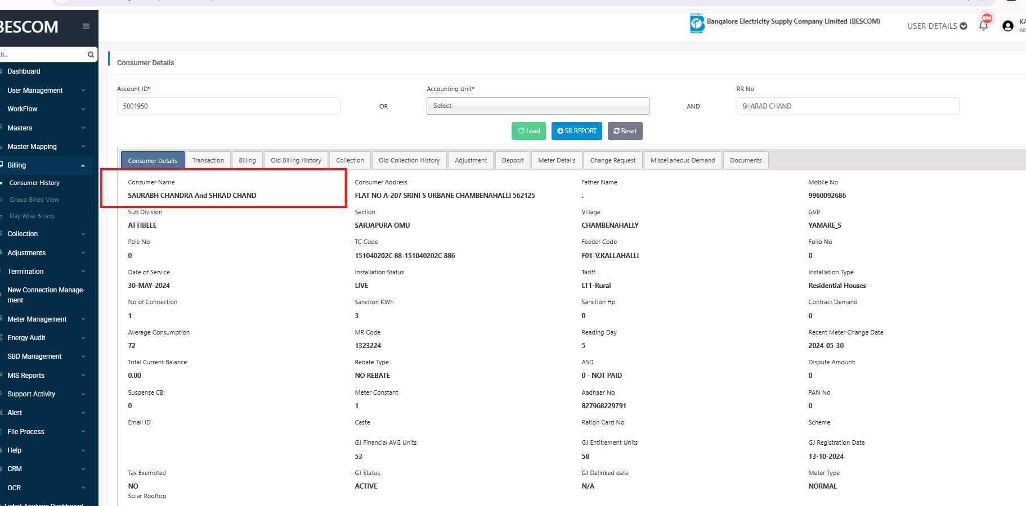Screen dimensions: 1026x506
Task: Expand the User Management sidebar menu
Action: point(46,90)
